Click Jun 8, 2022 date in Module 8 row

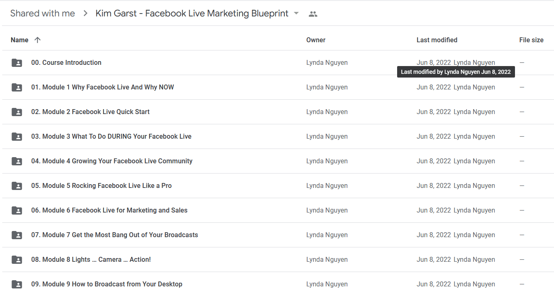434,259
